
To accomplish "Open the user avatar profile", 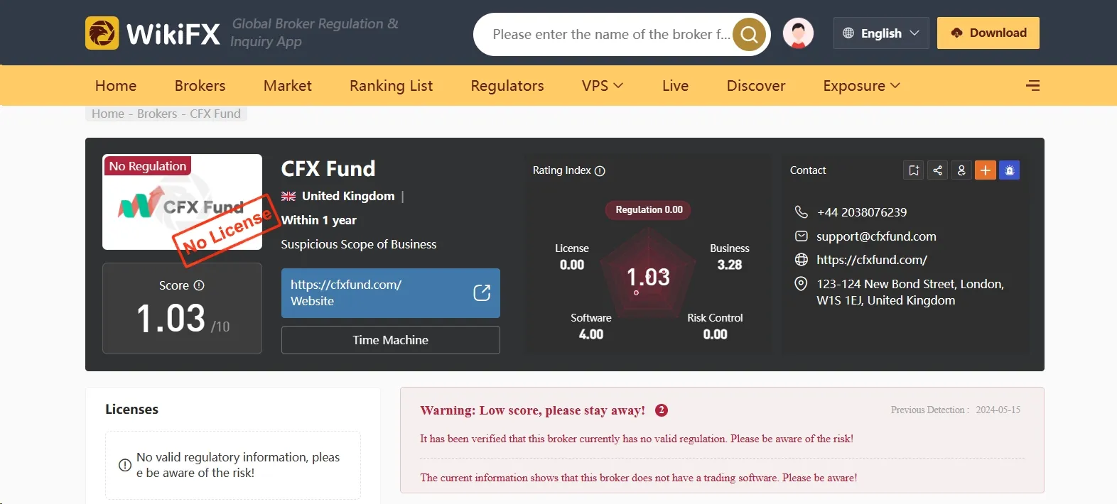I will 799,33.
